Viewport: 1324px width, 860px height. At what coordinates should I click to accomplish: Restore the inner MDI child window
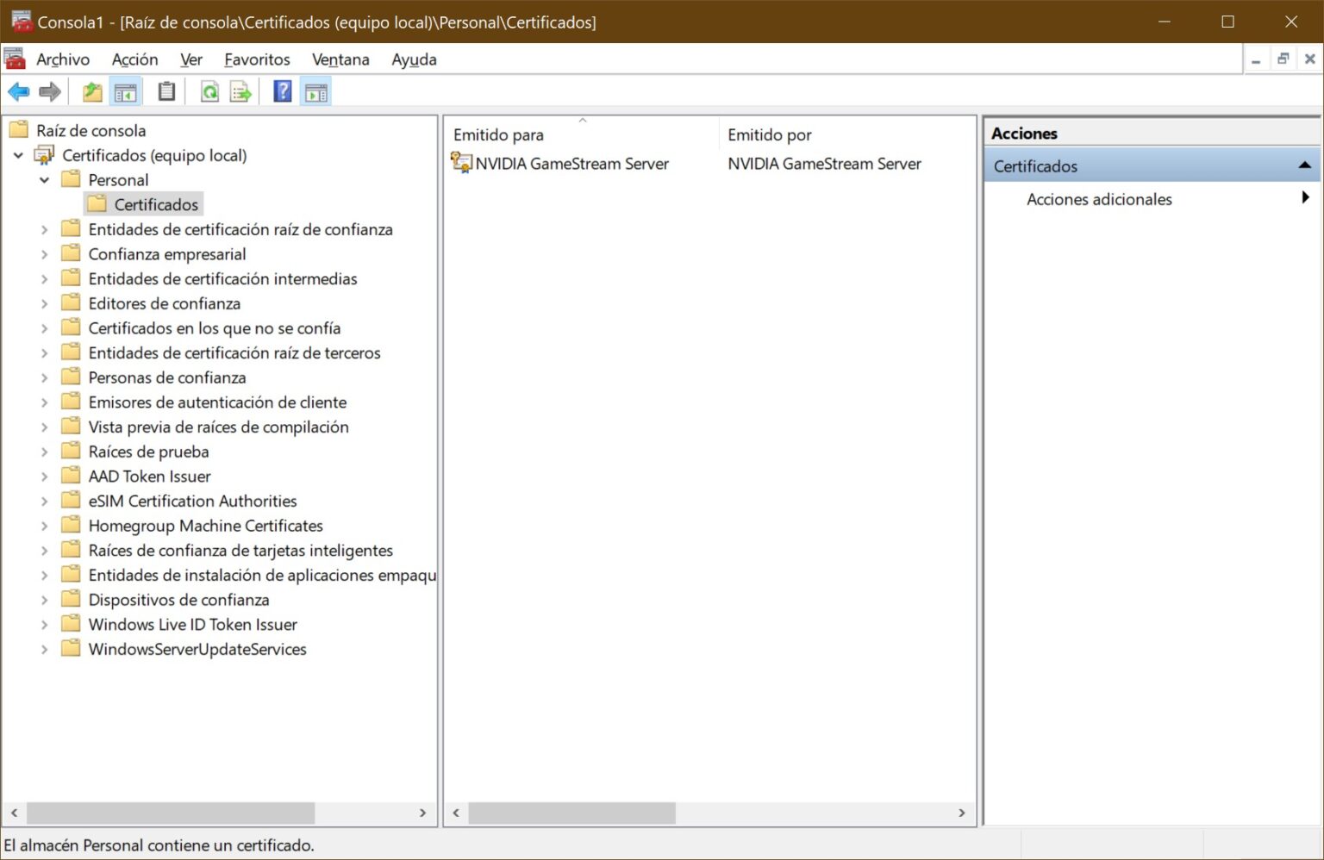[1283, 59]
